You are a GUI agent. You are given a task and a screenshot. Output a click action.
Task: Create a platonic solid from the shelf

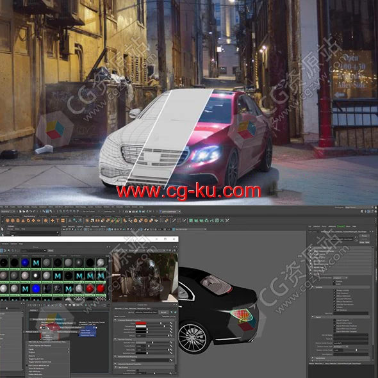tap(45, 220)
